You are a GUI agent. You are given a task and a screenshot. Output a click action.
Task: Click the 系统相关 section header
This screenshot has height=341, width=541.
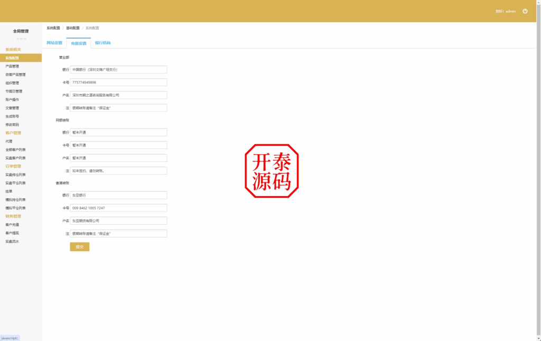coord(13,49)
